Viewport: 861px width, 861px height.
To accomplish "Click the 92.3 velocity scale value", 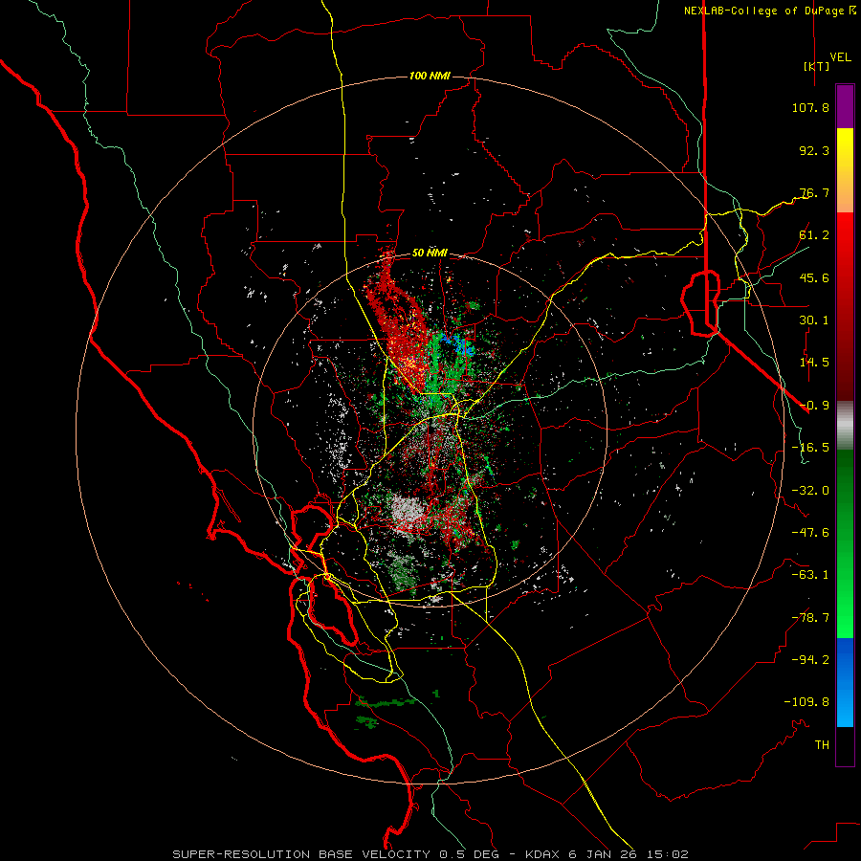I will pos(814,150).
